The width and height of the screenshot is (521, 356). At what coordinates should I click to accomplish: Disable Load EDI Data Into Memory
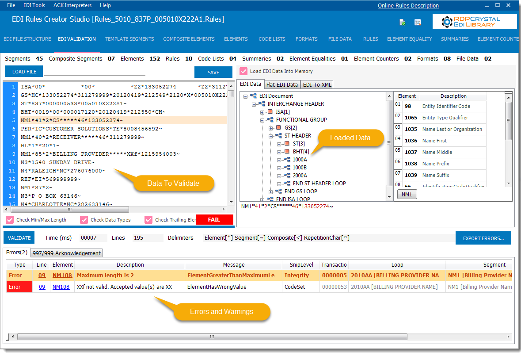[243, 71]
